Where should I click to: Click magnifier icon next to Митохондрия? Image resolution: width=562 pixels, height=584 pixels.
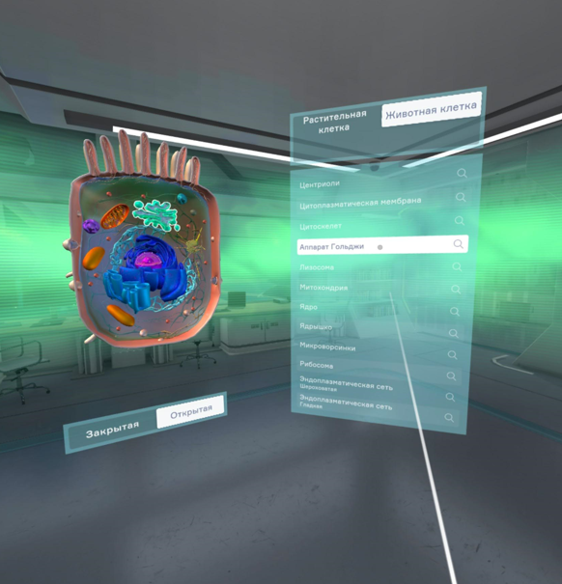pyautogui.click(x=456, y=290)
